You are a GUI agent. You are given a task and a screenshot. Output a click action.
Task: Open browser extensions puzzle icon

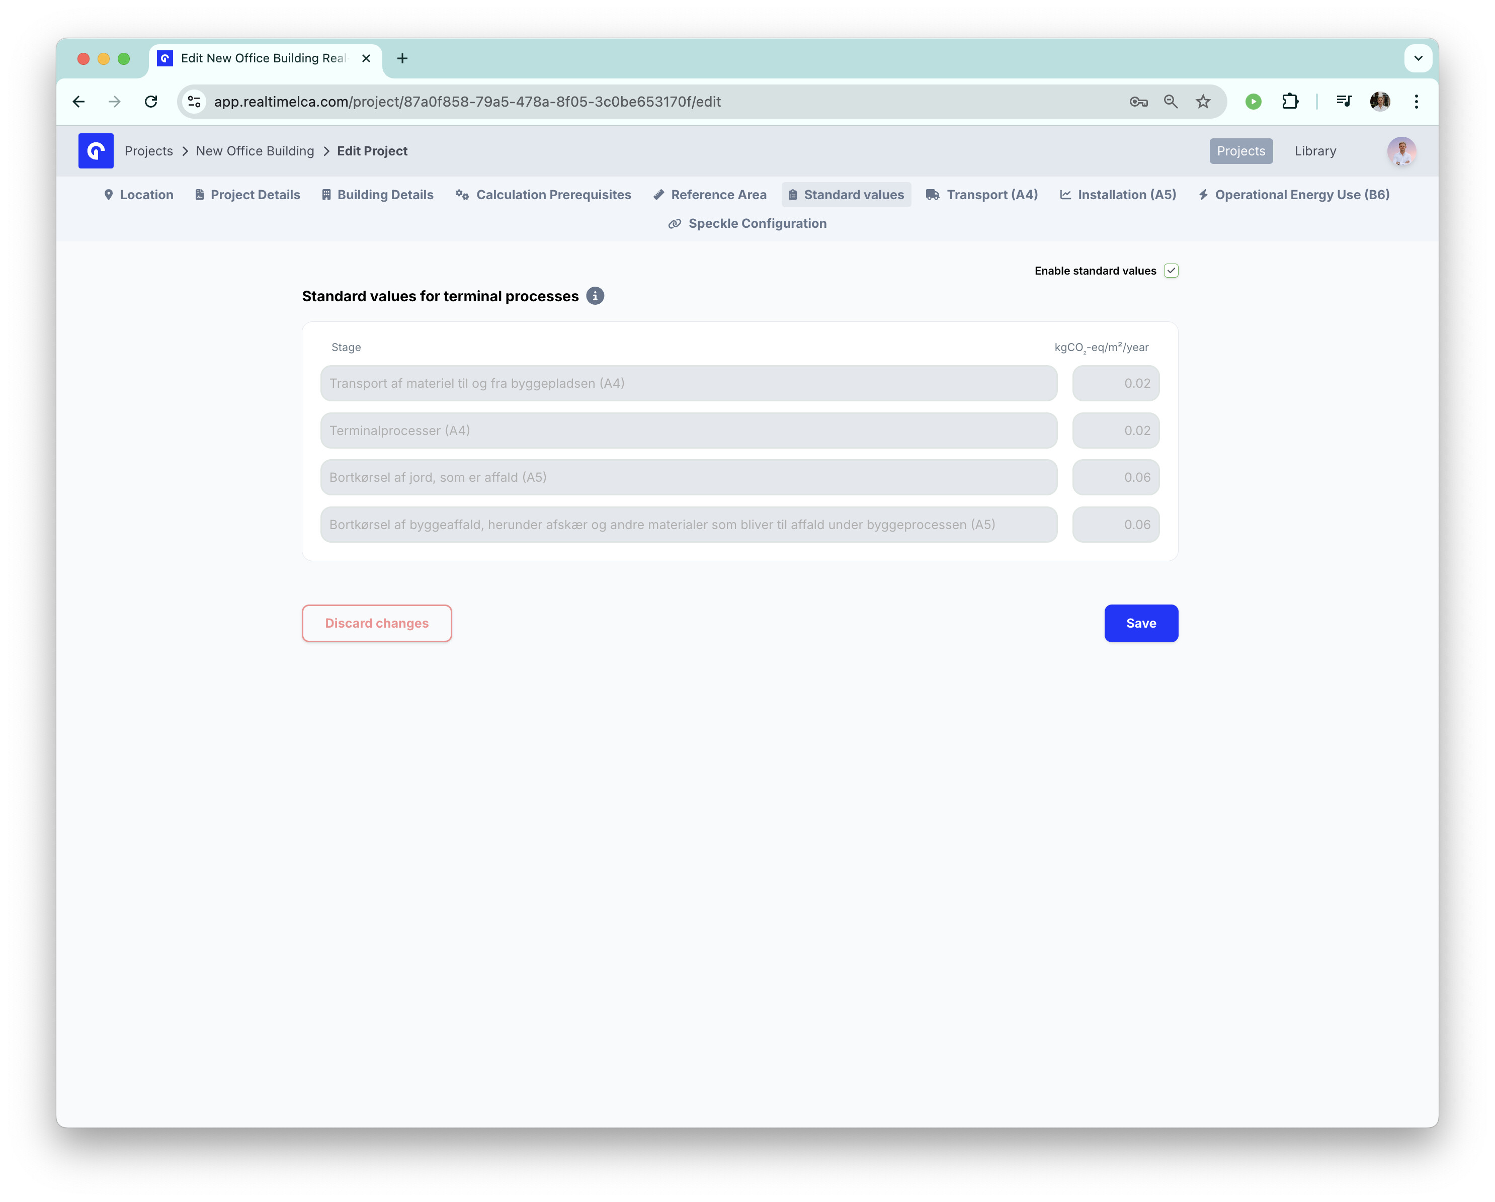[1290, 102]
